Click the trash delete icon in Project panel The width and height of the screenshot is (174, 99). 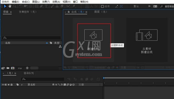coord(27,68)
